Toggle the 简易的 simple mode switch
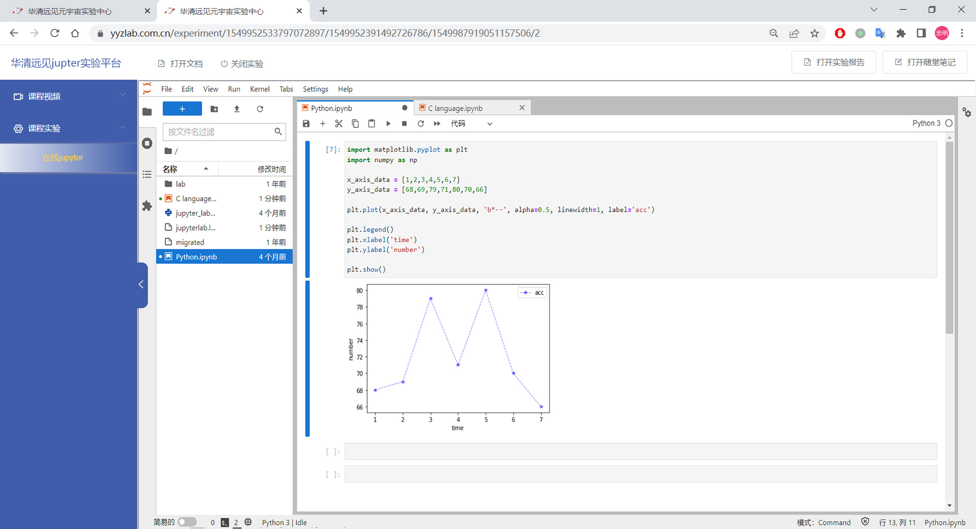This screenshot has height=529, width=976. pyautogui.click(x=187, y=522)
